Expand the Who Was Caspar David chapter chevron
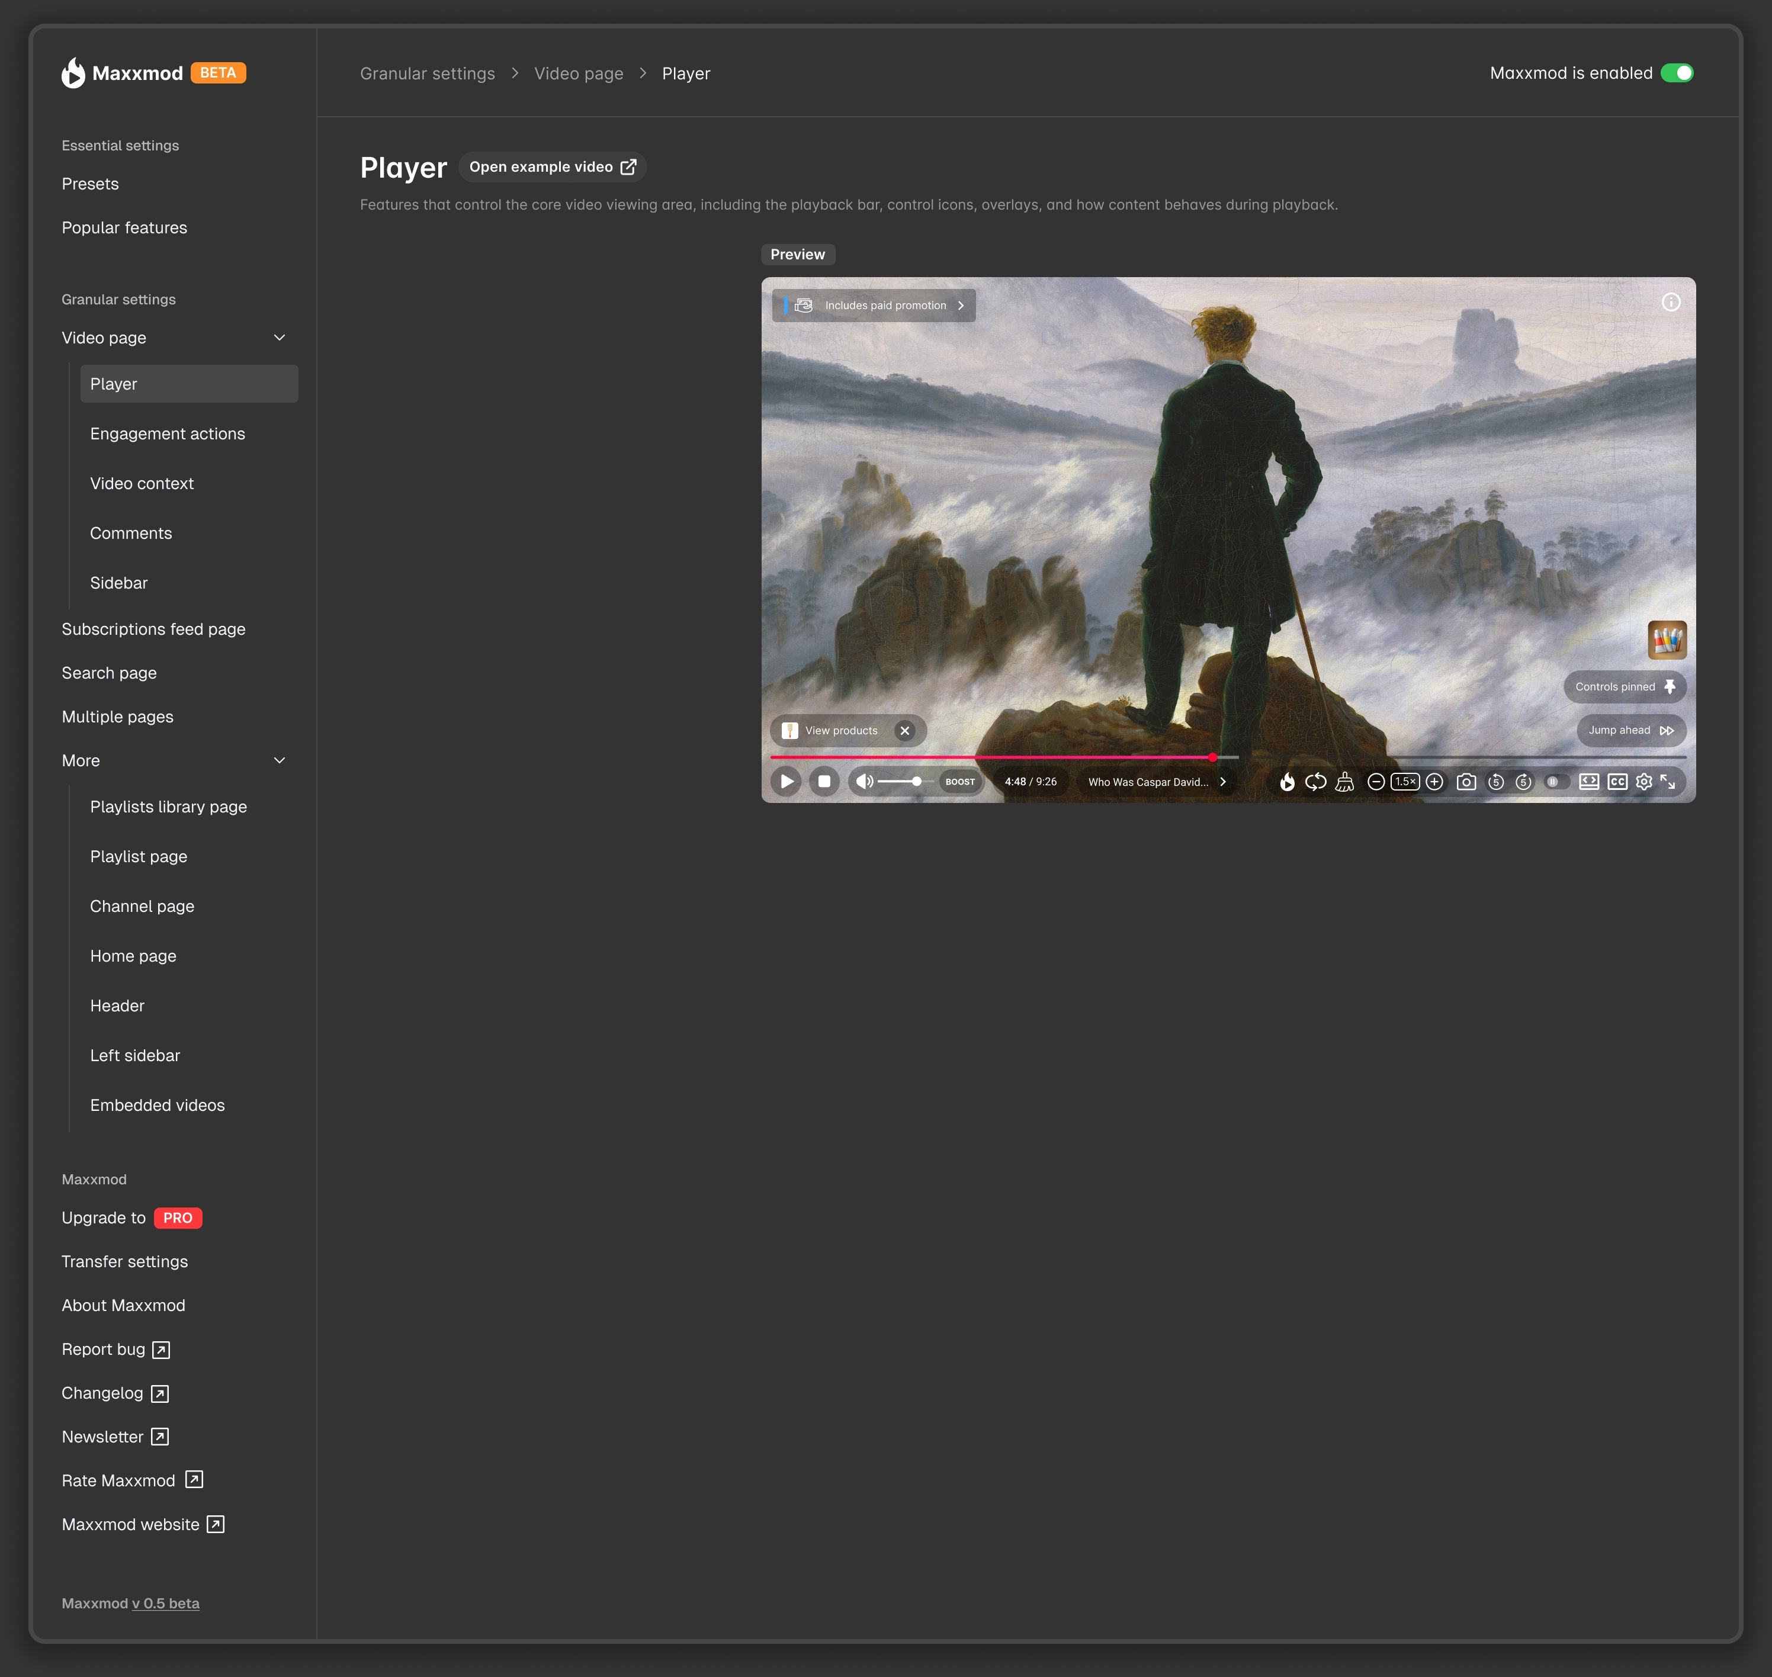This screenshot has height=1677, width=1772. coord(1221,781)
